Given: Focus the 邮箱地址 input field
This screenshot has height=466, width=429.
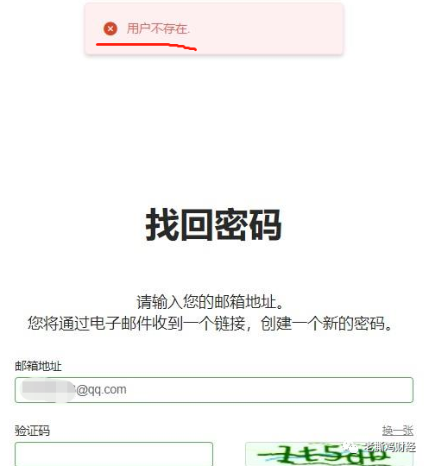Looking at the screenshot, I should [x=214, y=390].
